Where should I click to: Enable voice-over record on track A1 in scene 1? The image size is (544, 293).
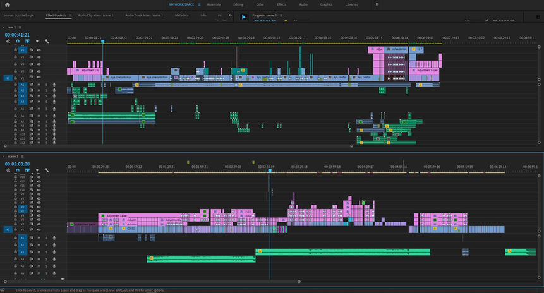point(54,237)
